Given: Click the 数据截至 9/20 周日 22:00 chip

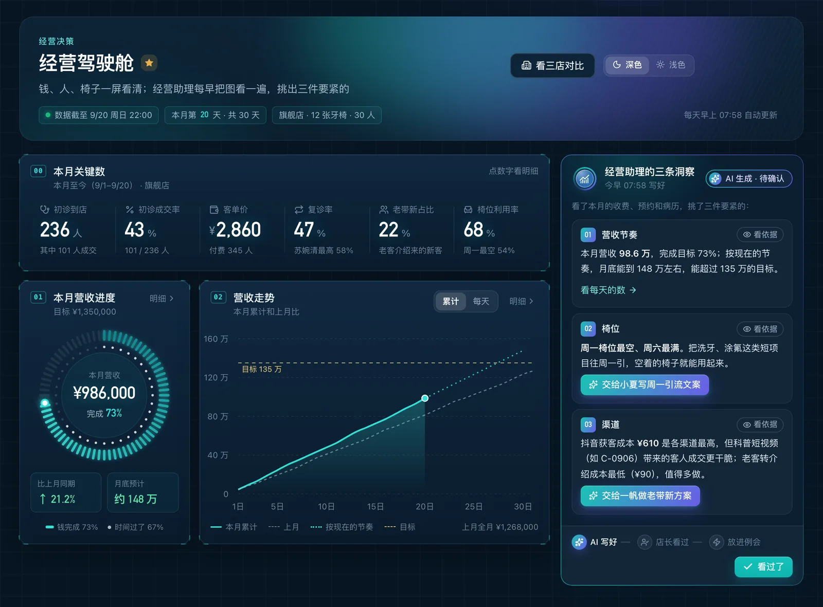Looking at the screenshot, I should pos(99,115).
